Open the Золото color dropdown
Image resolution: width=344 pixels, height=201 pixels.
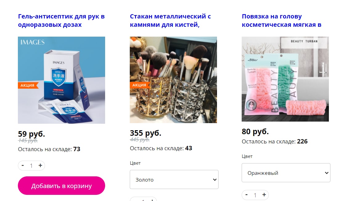[174, 179]
